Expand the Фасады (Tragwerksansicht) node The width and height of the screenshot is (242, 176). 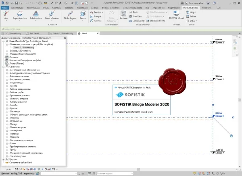point(7,54)
